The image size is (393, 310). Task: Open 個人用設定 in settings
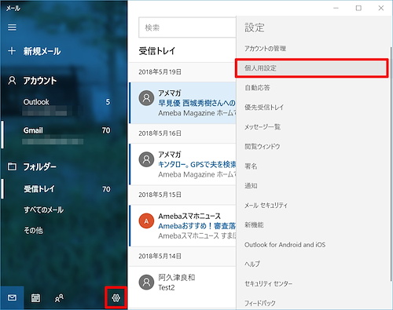pos(311,68)
